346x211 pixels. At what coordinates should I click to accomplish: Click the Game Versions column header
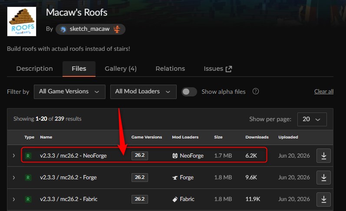coord(147,137)
